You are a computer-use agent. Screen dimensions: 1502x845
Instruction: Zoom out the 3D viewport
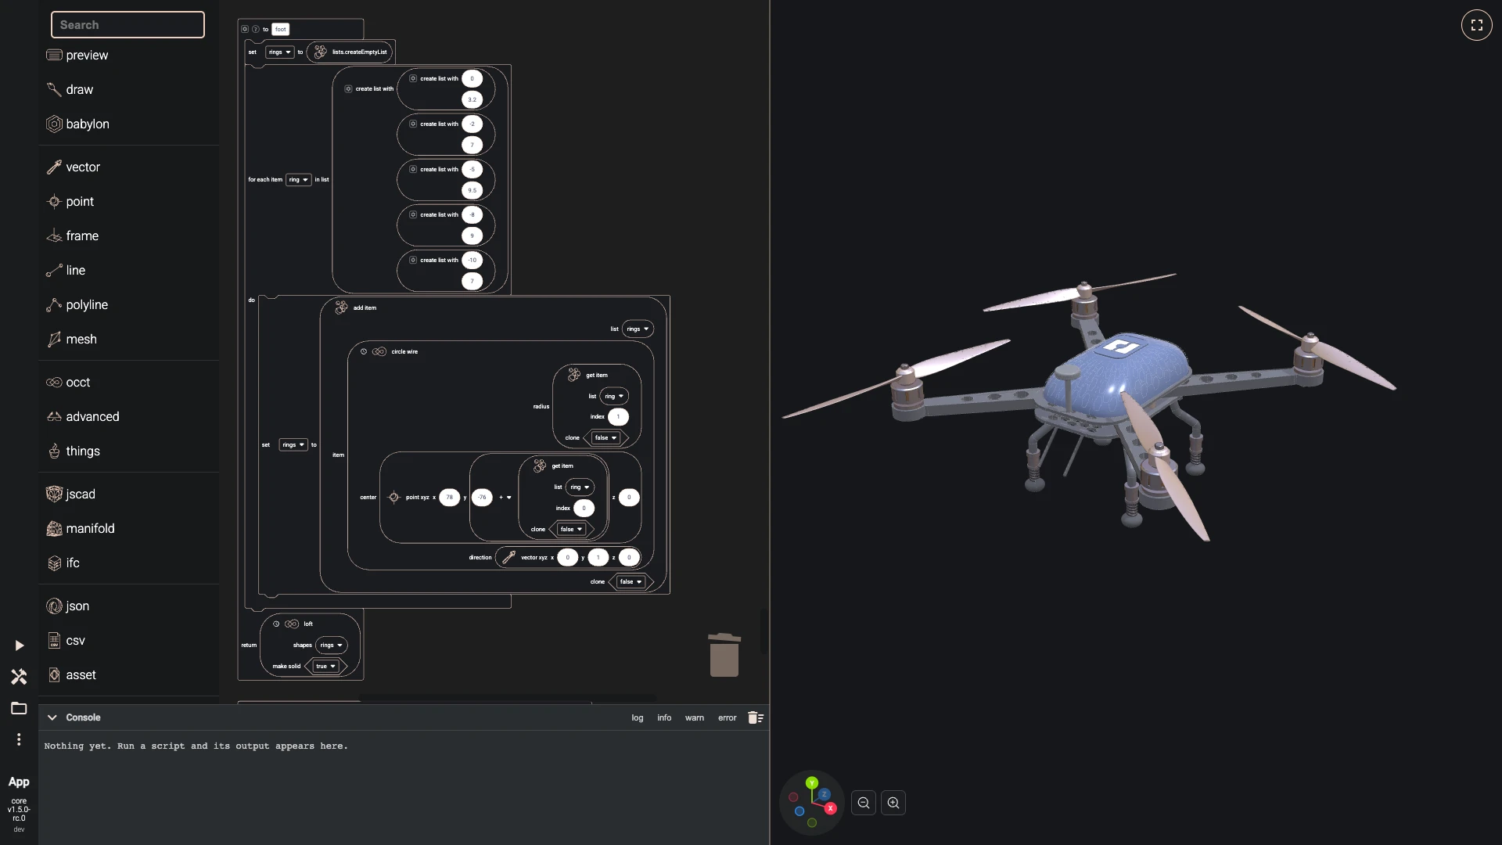pos(864,803)
